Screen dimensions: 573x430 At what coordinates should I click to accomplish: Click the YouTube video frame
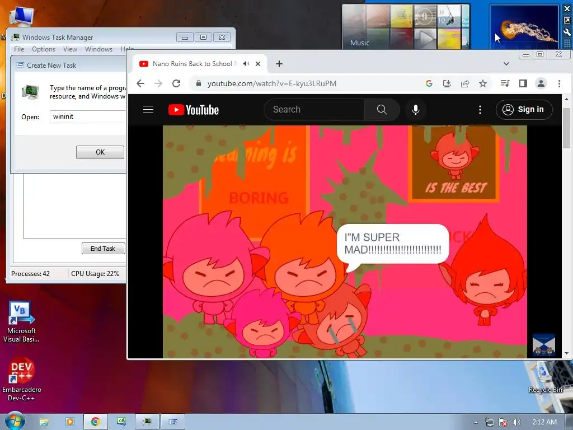pos(345,241)
